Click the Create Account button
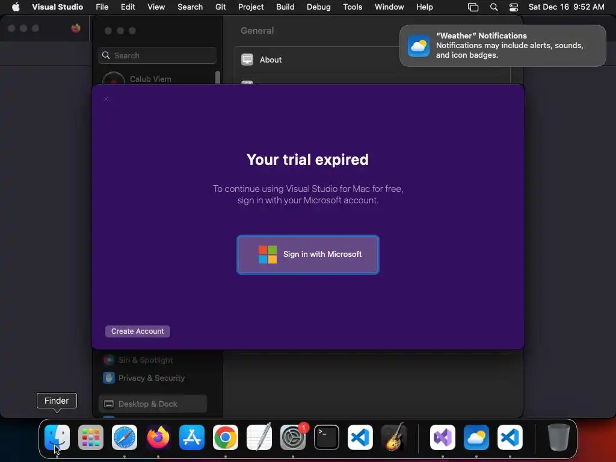 pyautogui.click(x=138, y=331)
